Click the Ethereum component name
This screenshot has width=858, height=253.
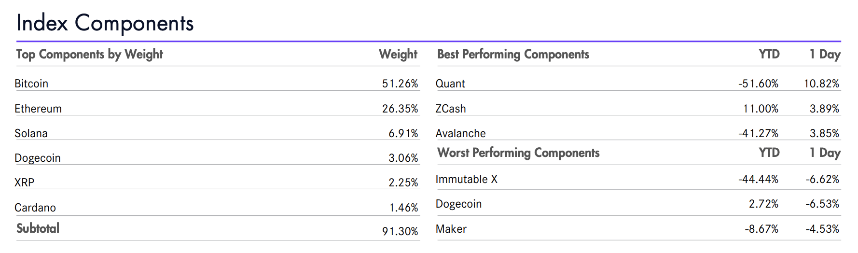pyautogui.click(x=38, y=109)
